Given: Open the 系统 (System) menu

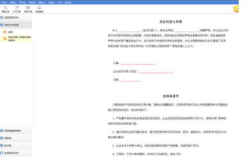Looking at the screenshot, I should coord(52,3).
